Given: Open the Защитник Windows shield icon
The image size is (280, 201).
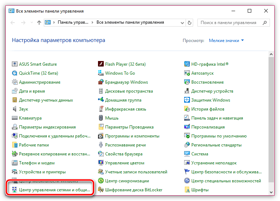Looking at the screenshot, I should coord(187,100).
